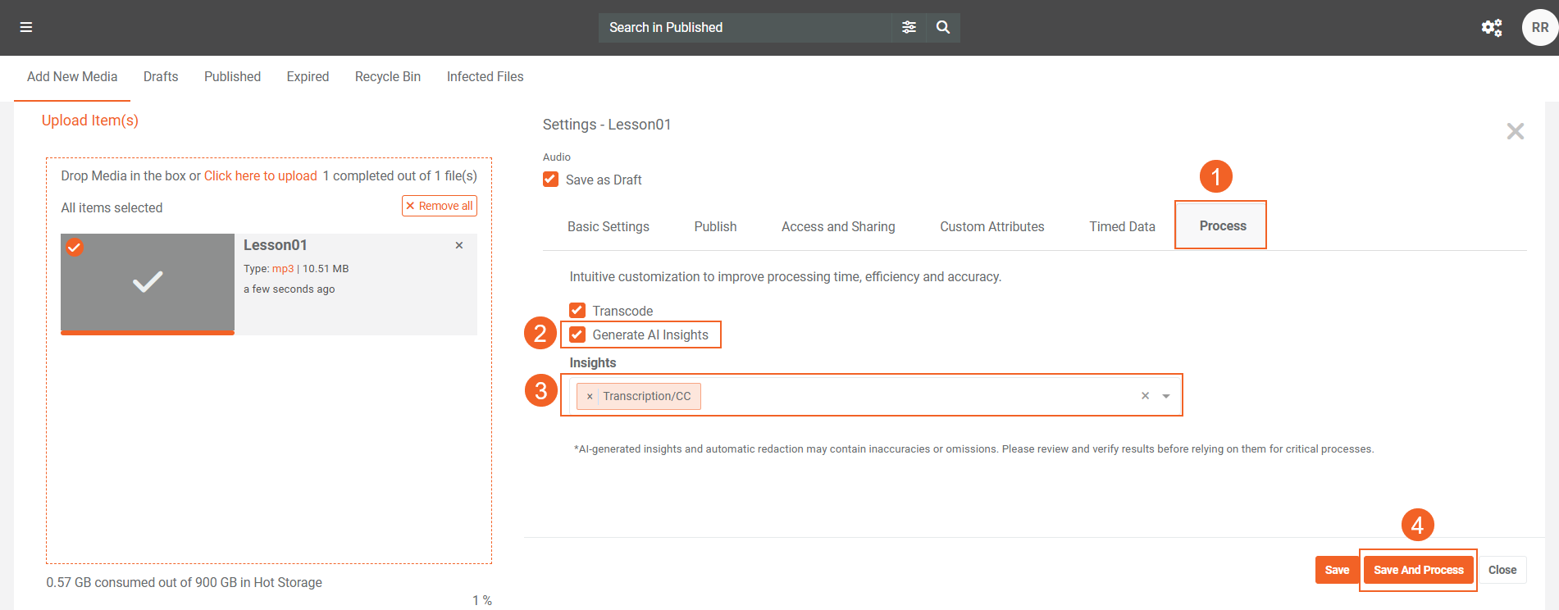Uncheck the Save as Draft checkbox
1559x610 pixels.
pos(551,180)
